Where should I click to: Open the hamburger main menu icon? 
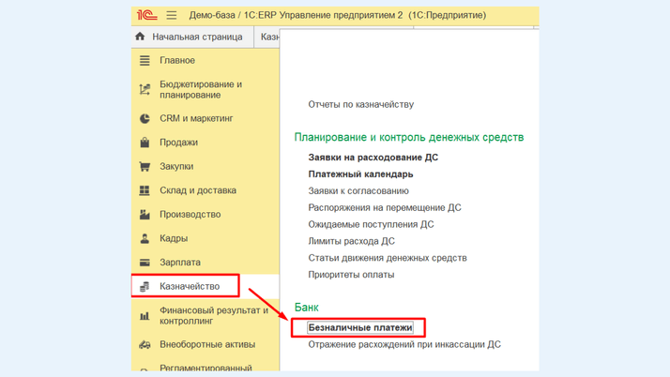[172, 15]
